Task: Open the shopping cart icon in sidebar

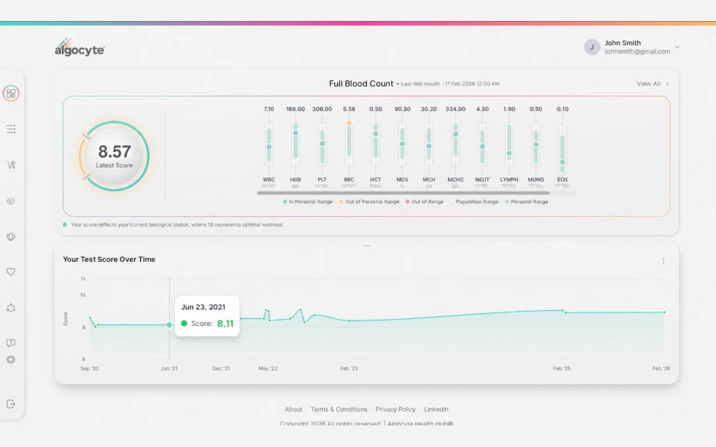Action: click(11, 165)
